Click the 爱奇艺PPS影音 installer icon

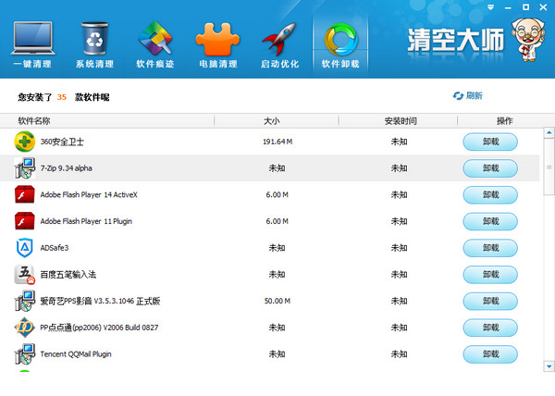coord(24,301)
